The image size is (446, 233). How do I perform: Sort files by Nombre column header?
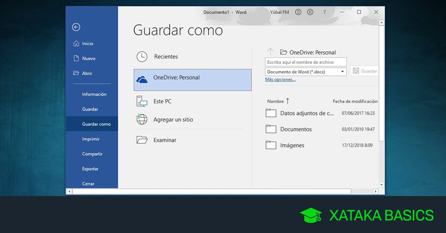pyautogui.click(x=276, y=101)
